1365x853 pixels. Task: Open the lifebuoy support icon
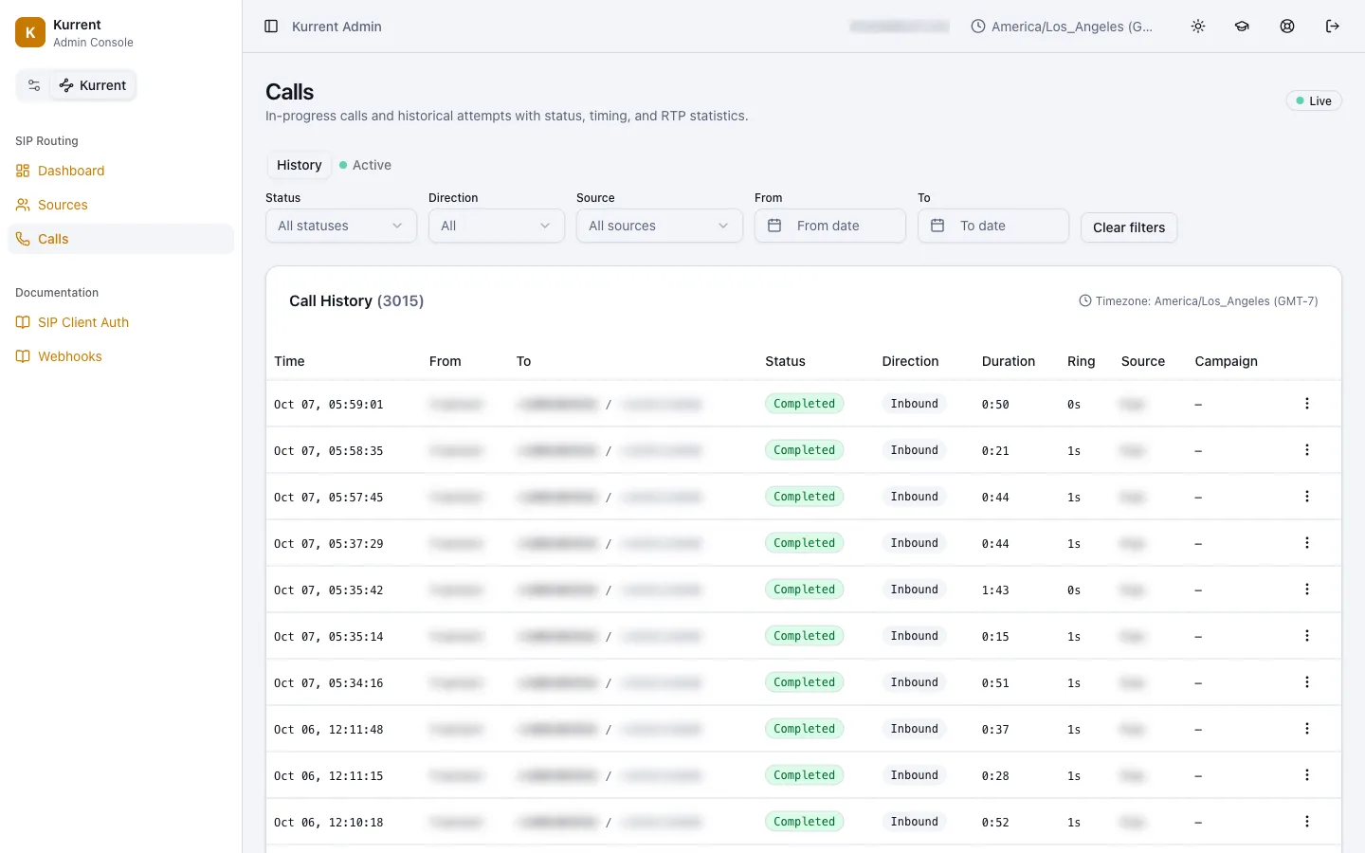click(1287, 27)
